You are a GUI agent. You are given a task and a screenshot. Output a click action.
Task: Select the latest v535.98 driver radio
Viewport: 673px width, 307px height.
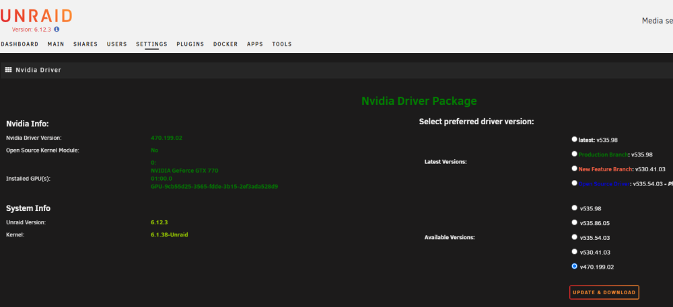[574, 139]
